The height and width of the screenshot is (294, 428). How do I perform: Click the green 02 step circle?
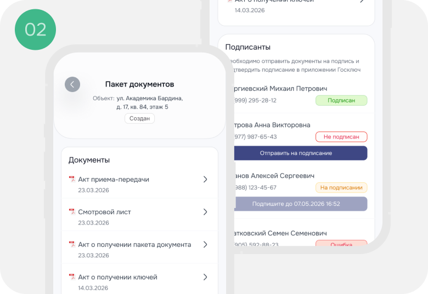pos(36,30)
